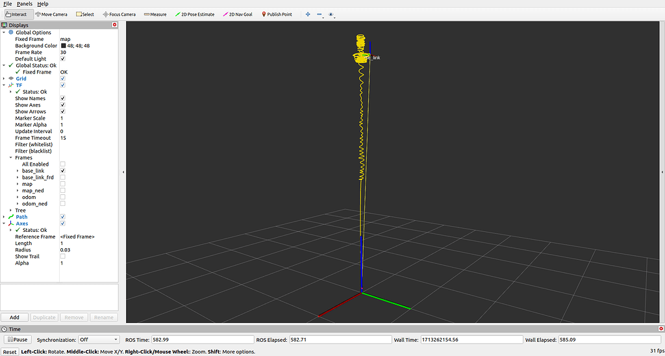Open the Panels menu
665x356 pixels.
pos(25,4)
